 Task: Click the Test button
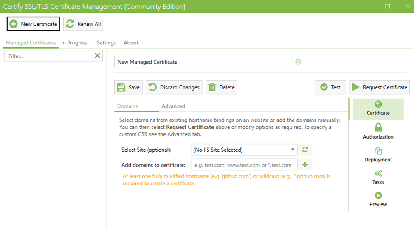(330, 87)
